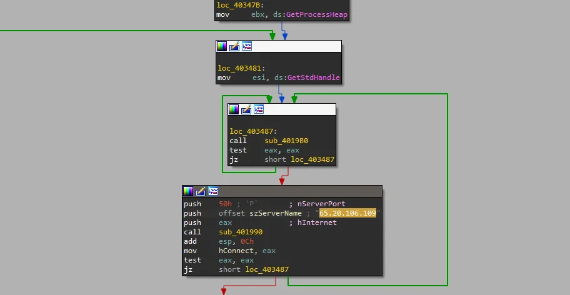Click the node color icon on loc_403481 block
The image size is (570, 295).
[x=222, y=46]
